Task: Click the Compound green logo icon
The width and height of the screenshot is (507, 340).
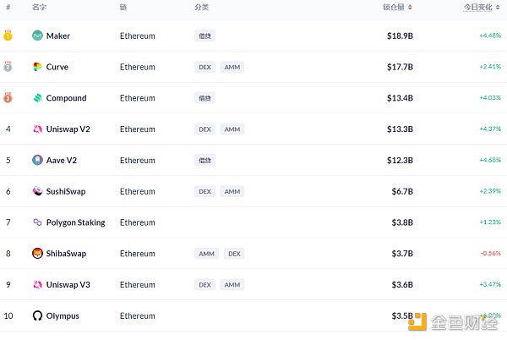Action: click(37, 98)
